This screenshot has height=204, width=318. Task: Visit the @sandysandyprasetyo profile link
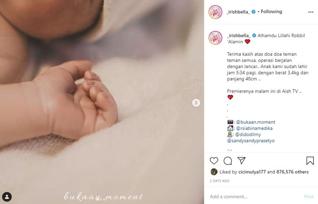[251, 140]
